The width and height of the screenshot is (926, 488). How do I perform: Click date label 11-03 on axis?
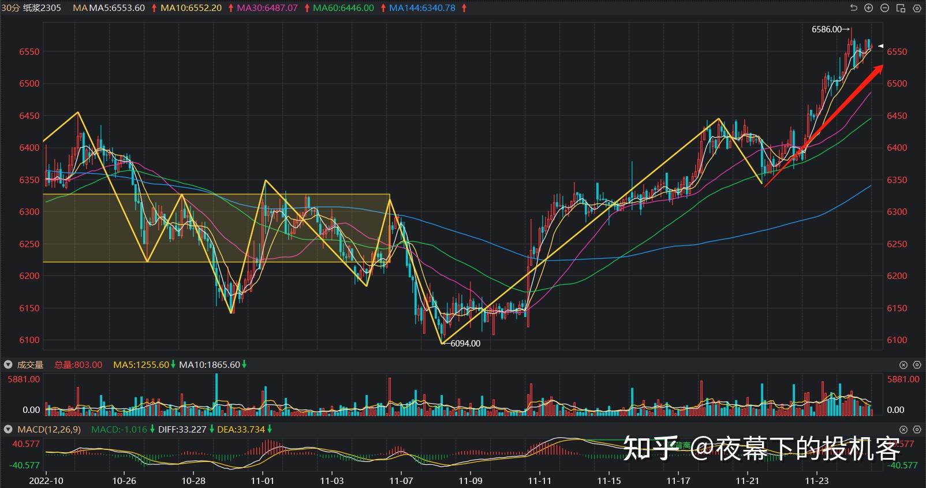332,480
